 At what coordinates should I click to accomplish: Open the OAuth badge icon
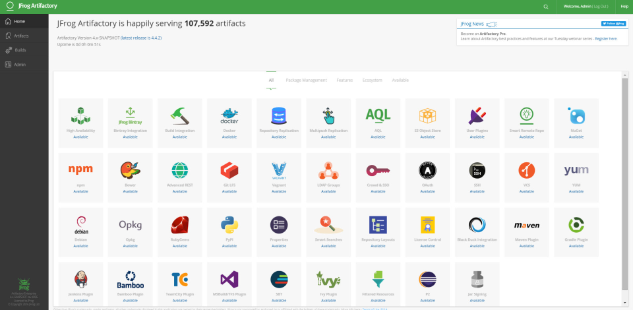pyautogui.click(x=427, y=170)
